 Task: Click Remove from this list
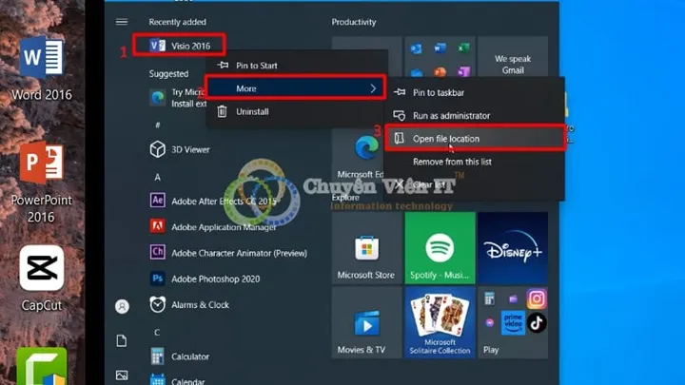pos(452,162)
